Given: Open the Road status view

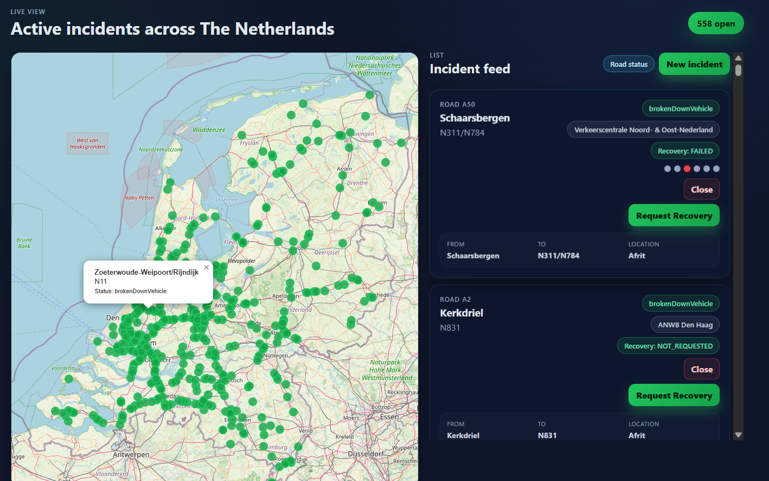Looking at the screenshot, I should [629, 64].
